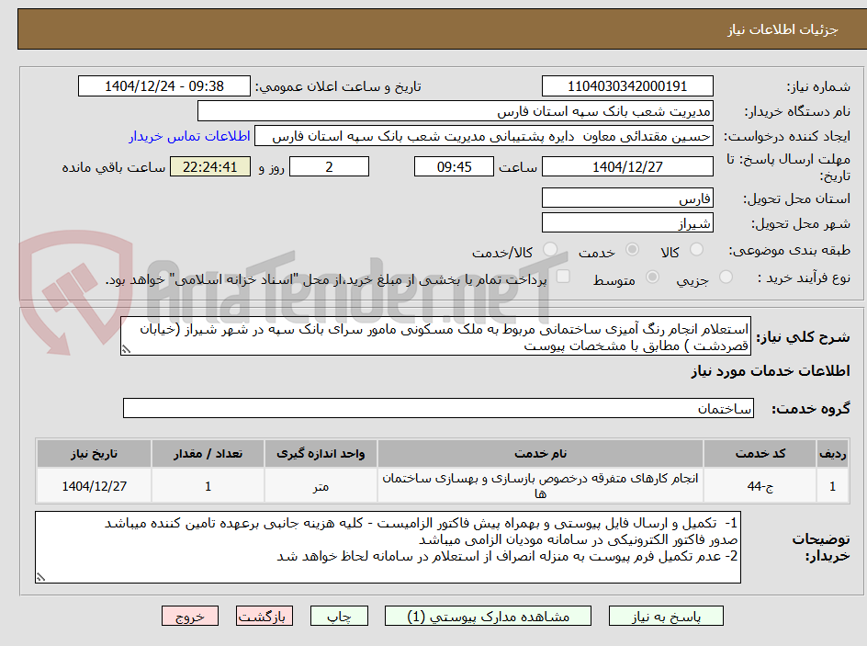Click the deadline hour field 09:45
The image size is (867, 646).
454,166
